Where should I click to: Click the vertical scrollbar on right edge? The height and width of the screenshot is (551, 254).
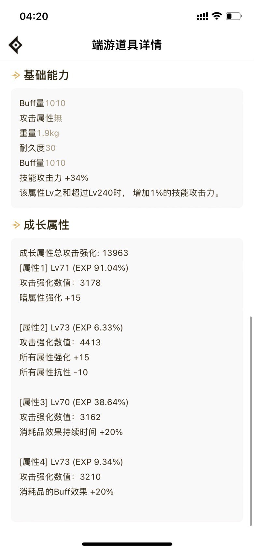250,421
